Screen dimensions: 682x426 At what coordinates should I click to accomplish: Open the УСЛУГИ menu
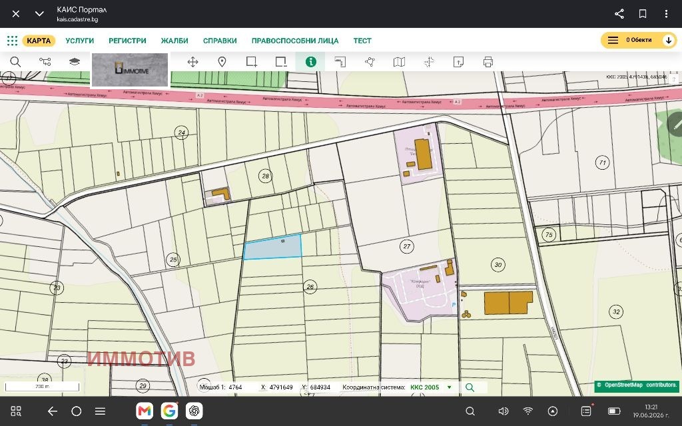80,41
